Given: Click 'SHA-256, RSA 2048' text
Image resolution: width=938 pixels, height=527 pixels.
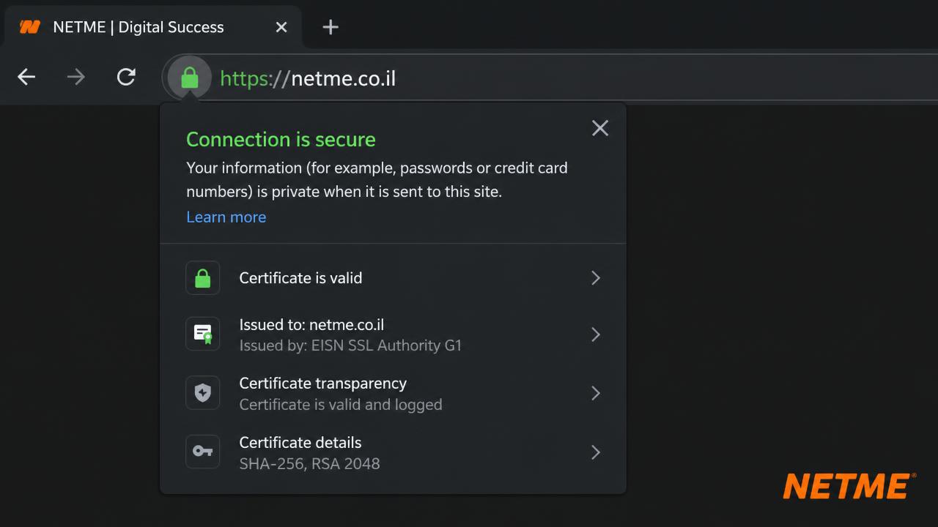Looking at the screenshot, I should [309, 463].
